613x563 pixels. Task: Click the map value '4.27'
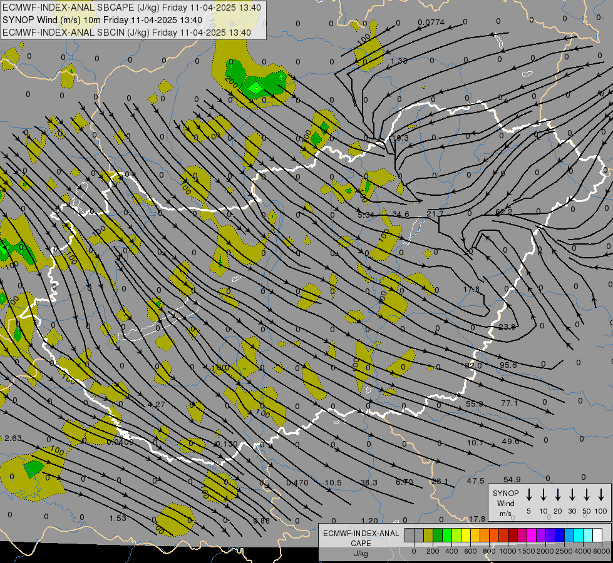pyautogui.click(x=156, y=404)
